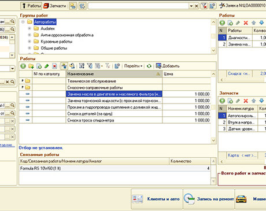Expand Смазочно-заправочные работы folder row
Viewport: 266px width, 211px height.
coord(23,87)
